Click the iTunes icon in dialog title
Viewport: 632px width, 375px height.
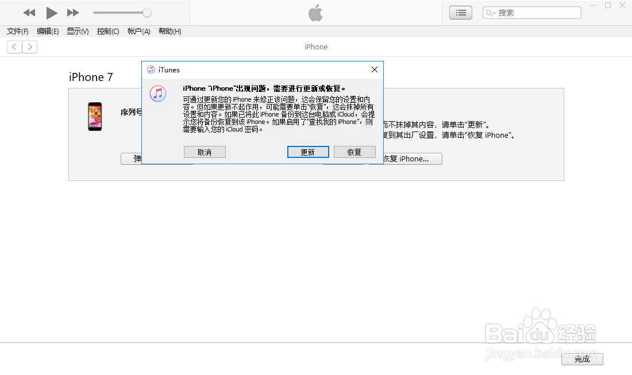point(151,69)
